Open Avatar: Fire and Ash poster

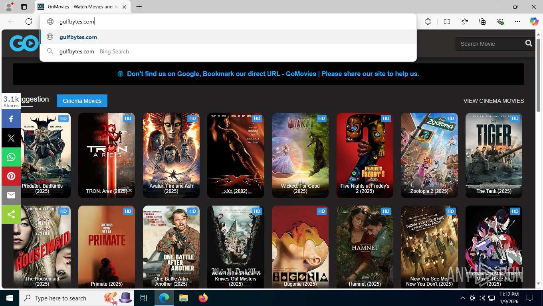pos(171,155)
